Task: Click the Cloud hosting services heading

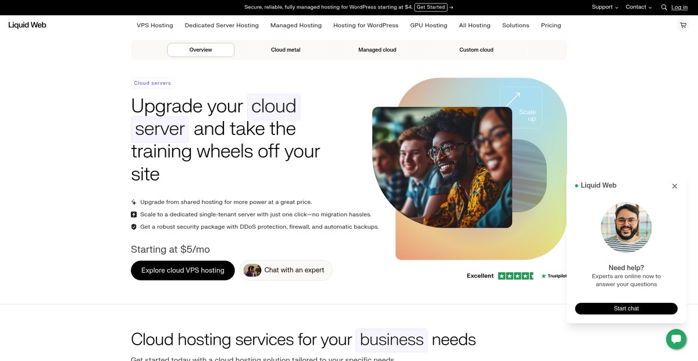Action: [303, 339]
